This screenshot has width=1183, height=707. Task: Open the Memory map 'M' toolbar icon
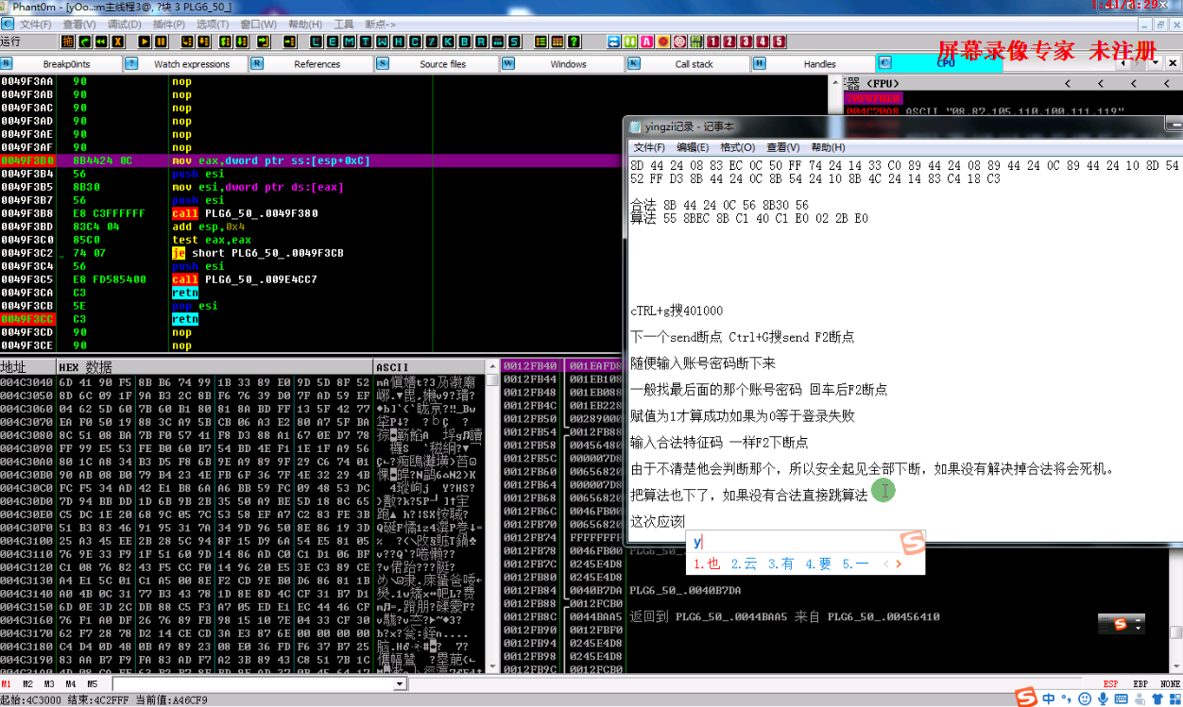(x=349, y=42)
